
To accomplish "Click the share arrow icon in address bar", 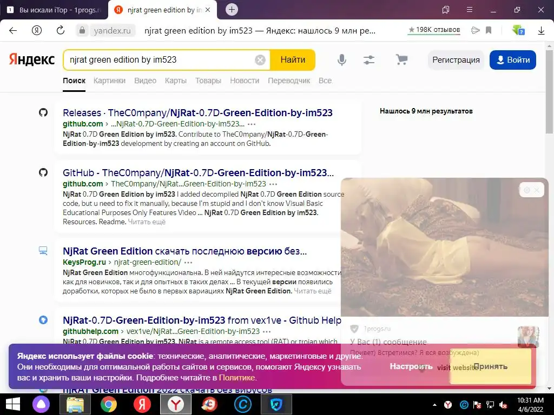I will pos(475,30).
